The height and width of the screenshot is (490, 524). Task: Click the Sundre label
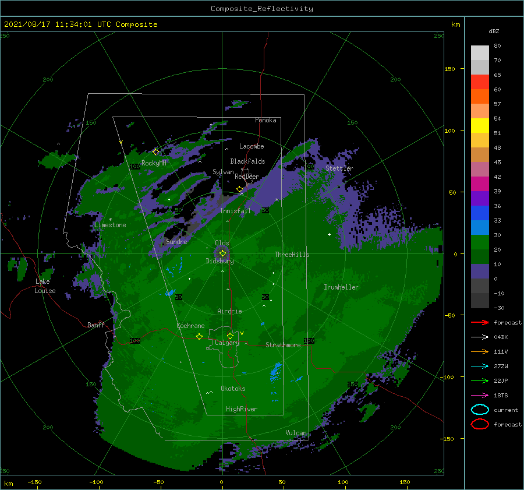[x=176, y=241]
